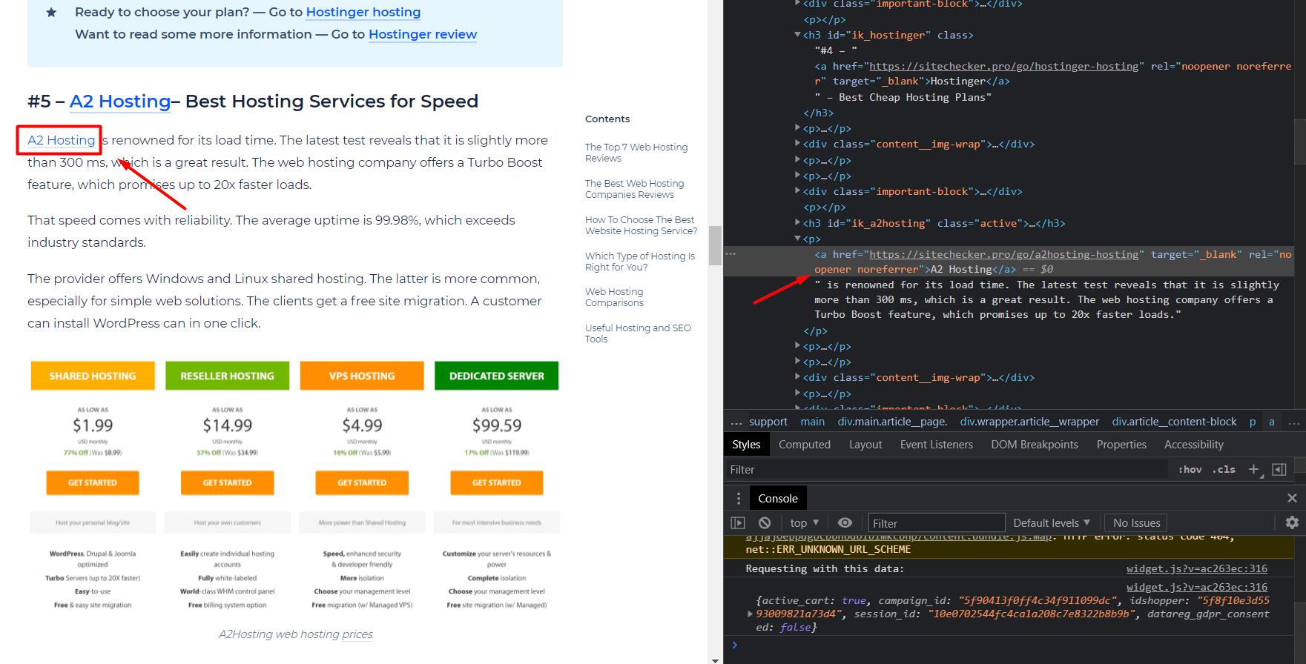This screenshot has width=1306, height=664.
Task: Open the Default levels dropdown
Action: [x=1052, y=522]
